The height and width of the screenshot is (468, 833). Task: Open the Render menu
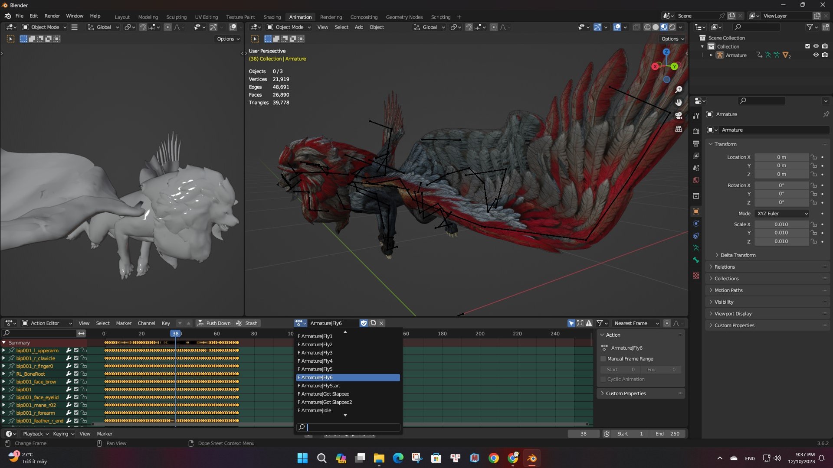pos(52,16)
